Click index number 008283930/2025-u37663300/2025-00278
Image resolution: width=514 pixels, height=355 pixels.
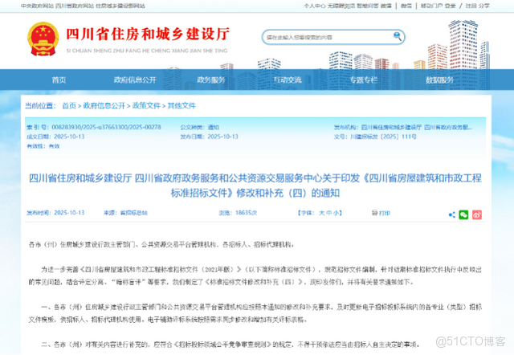tap(106, 127)
